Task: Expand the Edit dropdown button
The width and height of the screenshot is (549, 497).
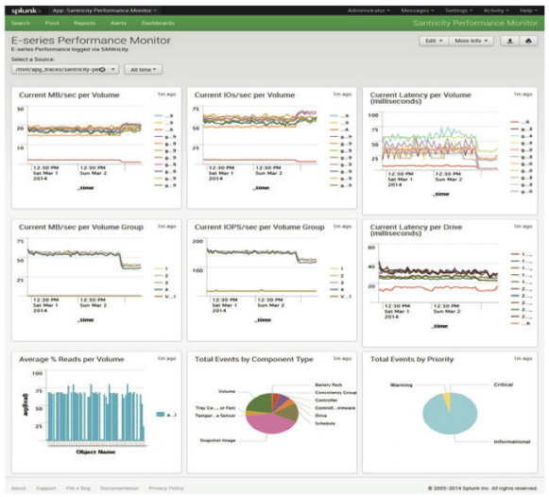Action: (x=434, y=41)
